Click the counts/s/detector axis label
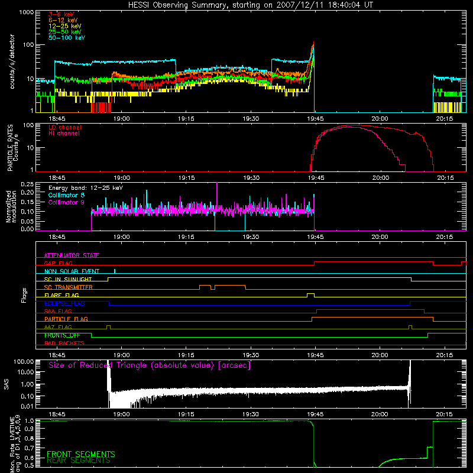 12,61
